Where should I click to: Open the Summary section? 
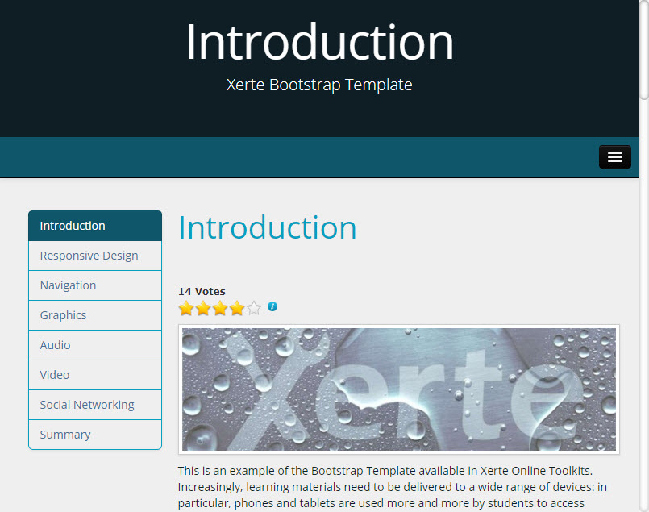click(95, 435)
